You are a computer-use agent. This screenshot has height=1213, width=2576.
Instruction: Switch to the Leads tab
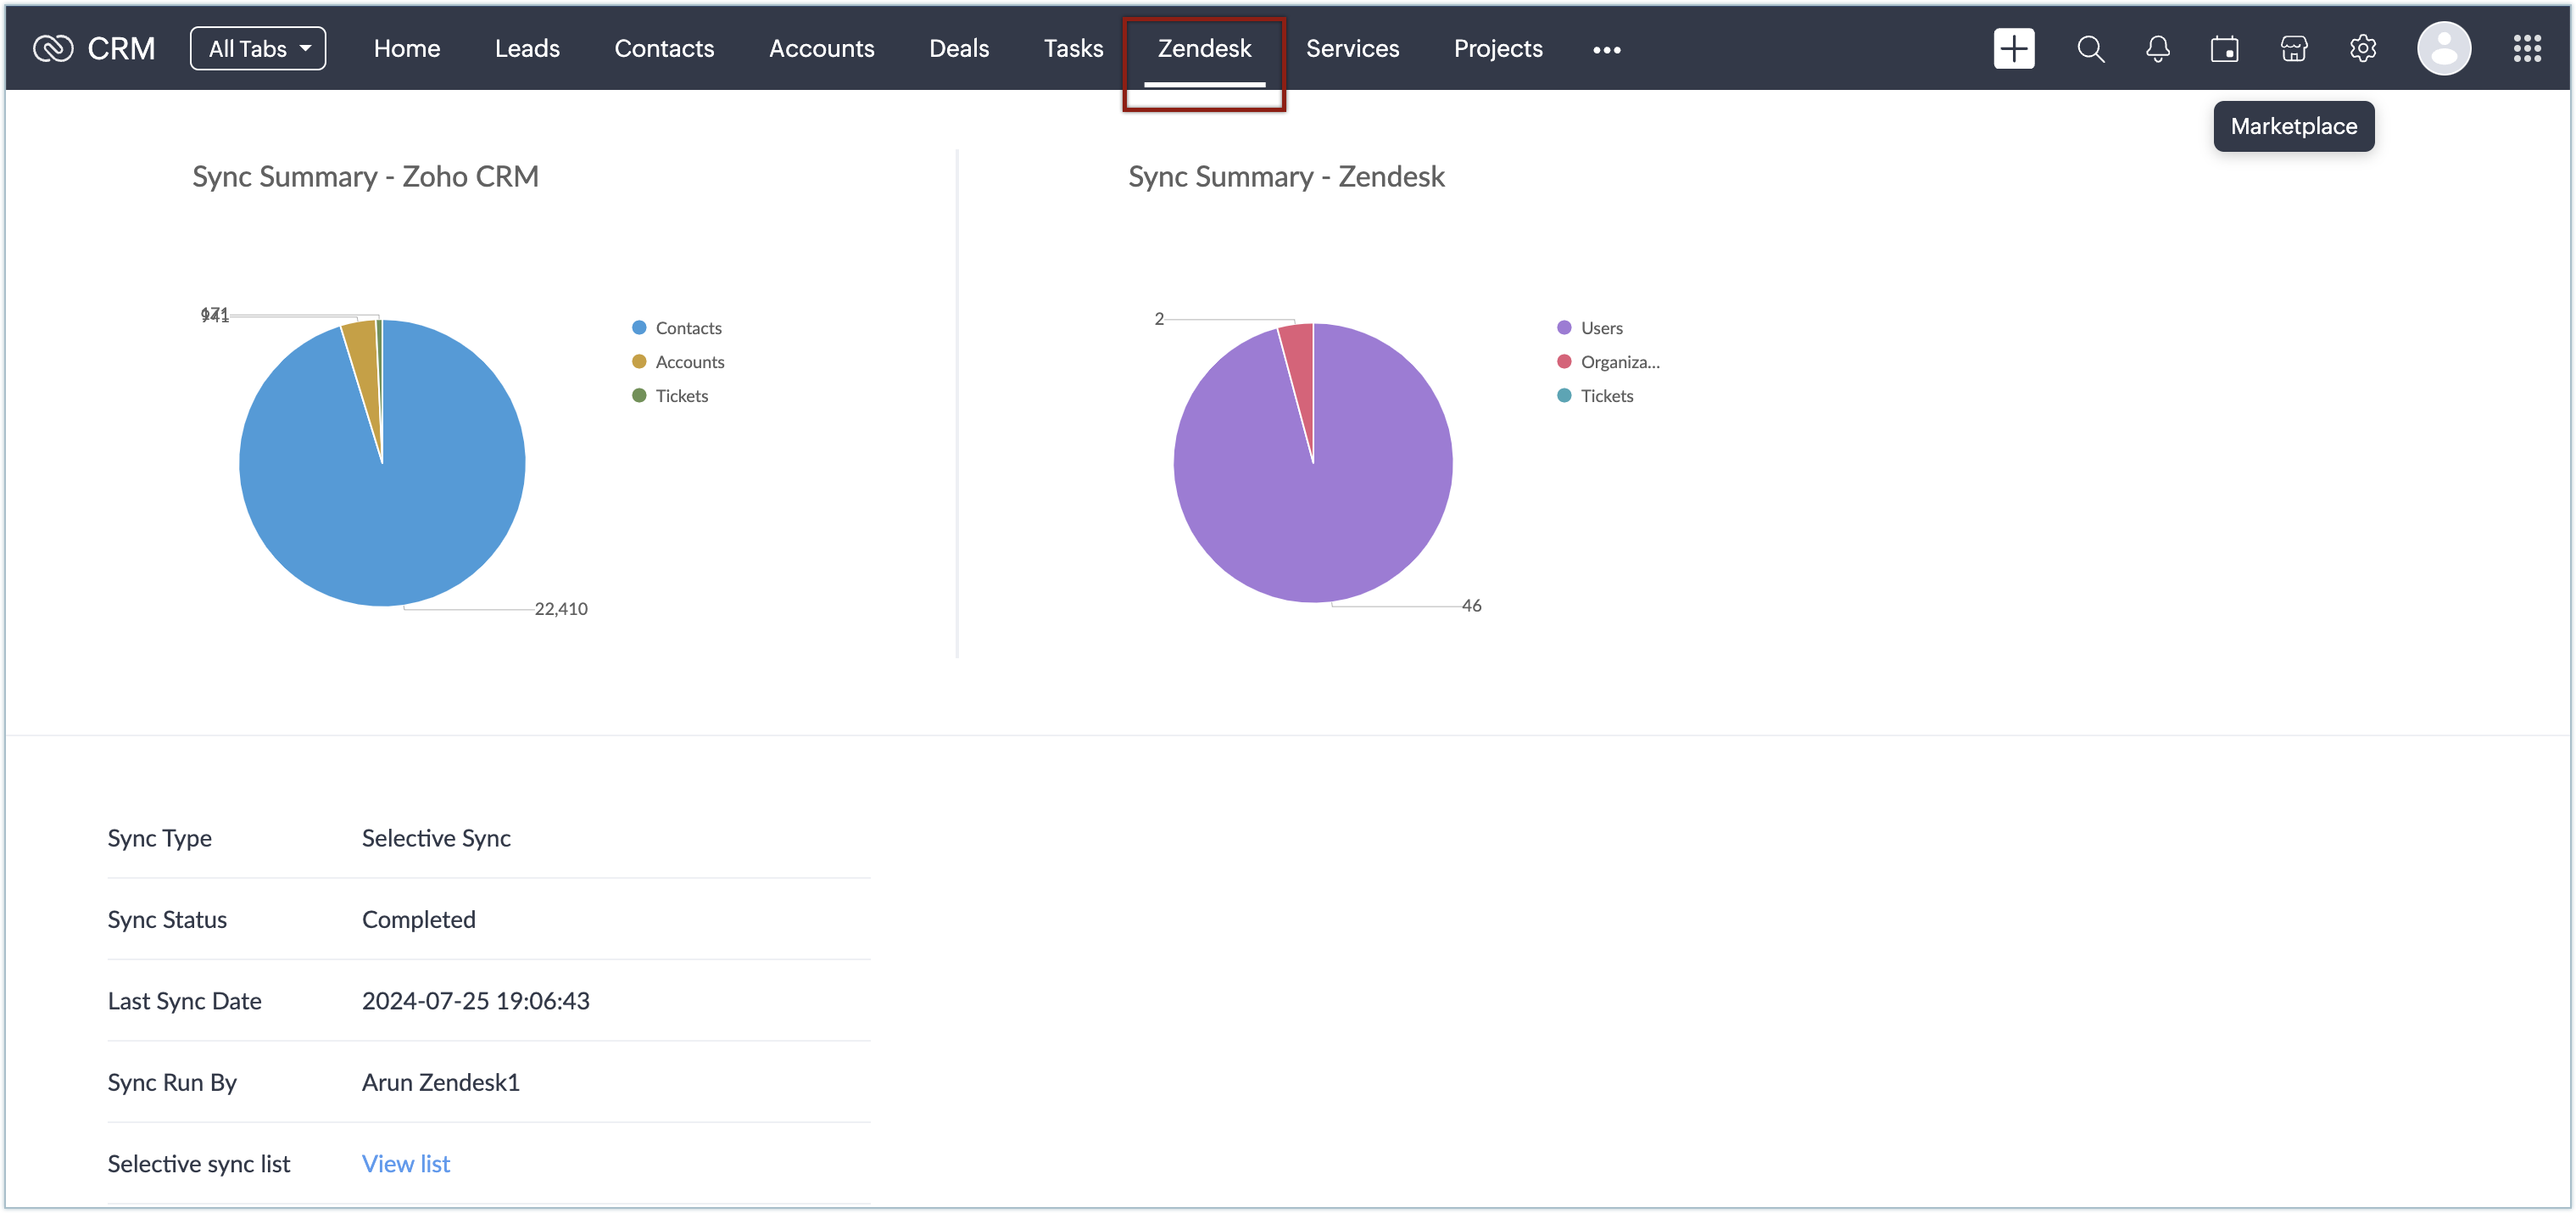click(x=527, y=48)
